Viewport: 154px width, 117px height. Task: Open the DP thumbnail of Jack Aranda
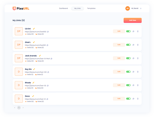(19, 58)
